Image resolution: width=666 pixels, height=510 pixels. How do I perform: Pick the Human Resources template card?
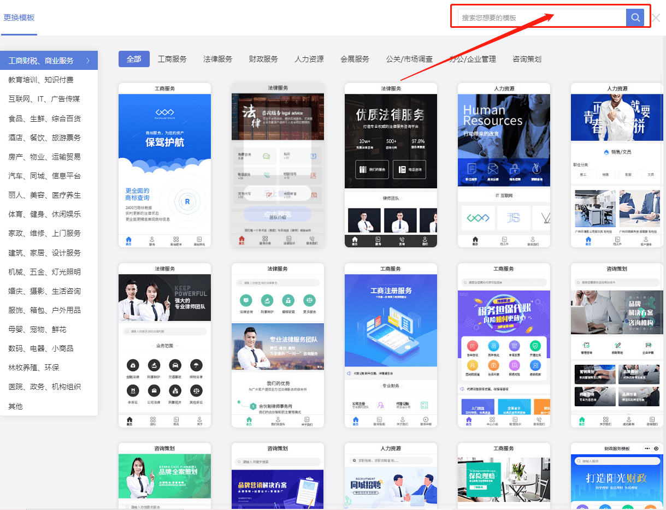[504, 165]
